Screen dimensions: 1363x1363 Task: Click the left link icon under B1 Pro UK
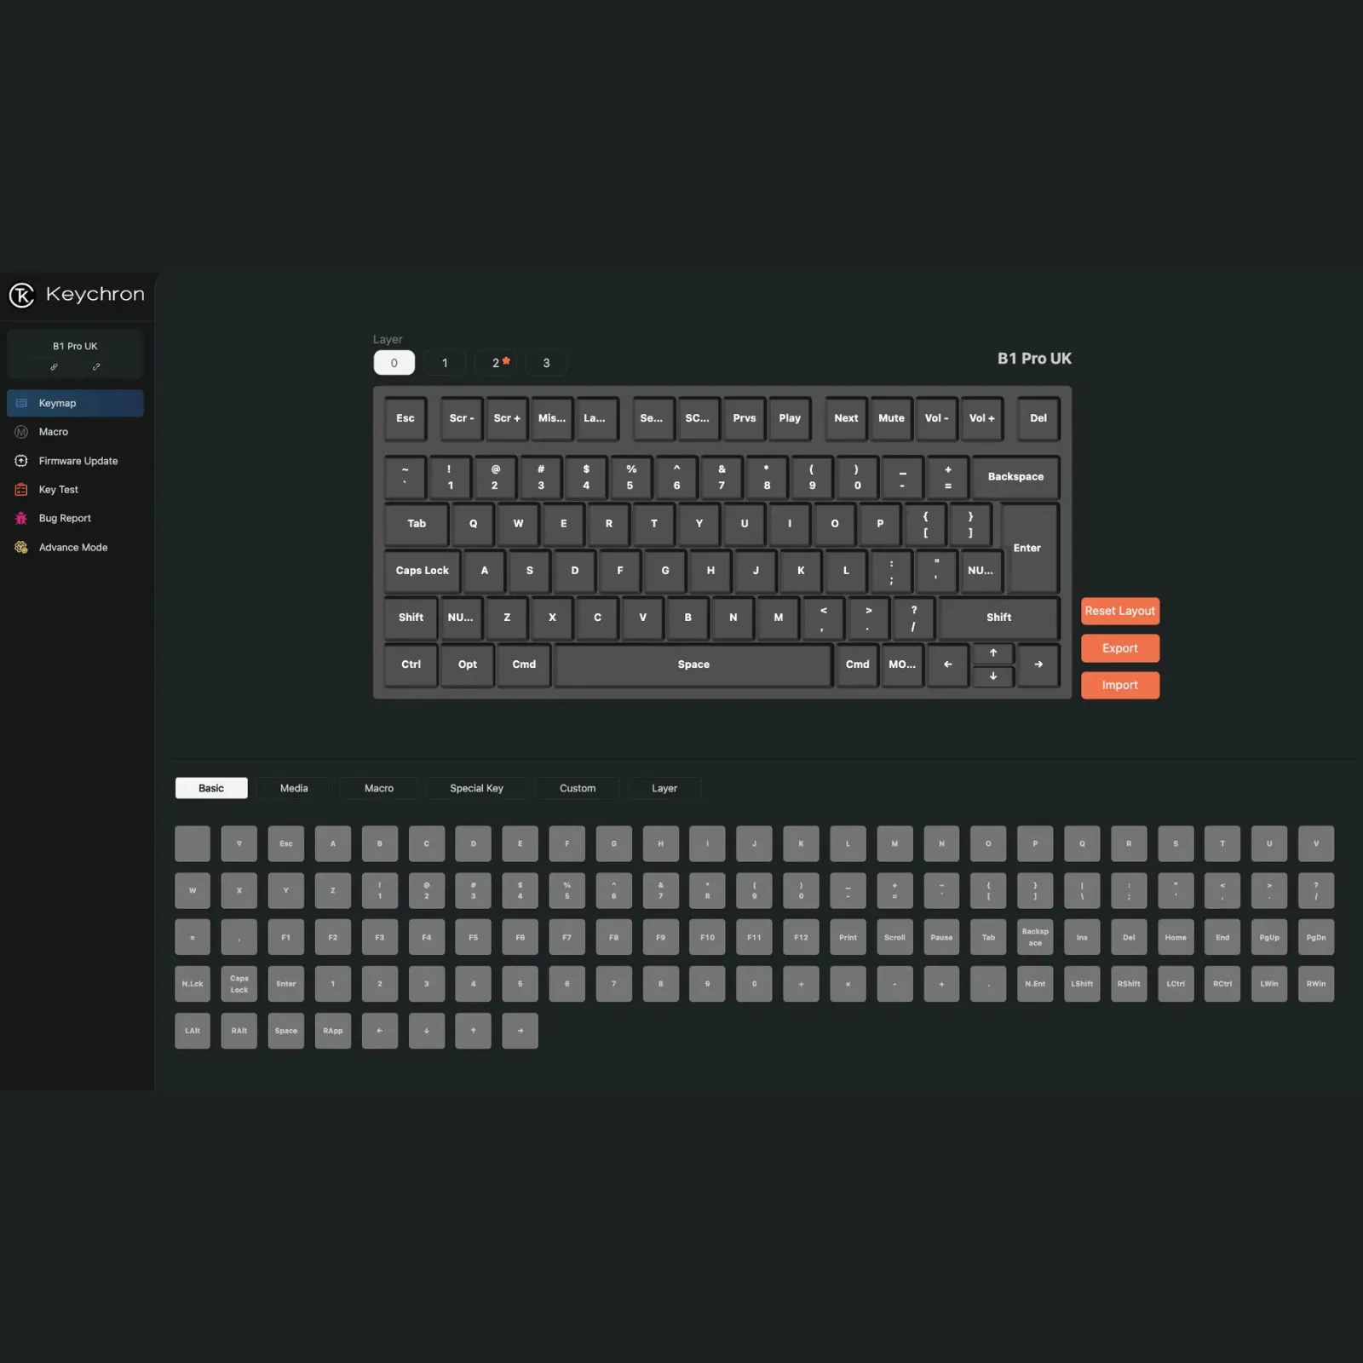click(x=54, y=367)
